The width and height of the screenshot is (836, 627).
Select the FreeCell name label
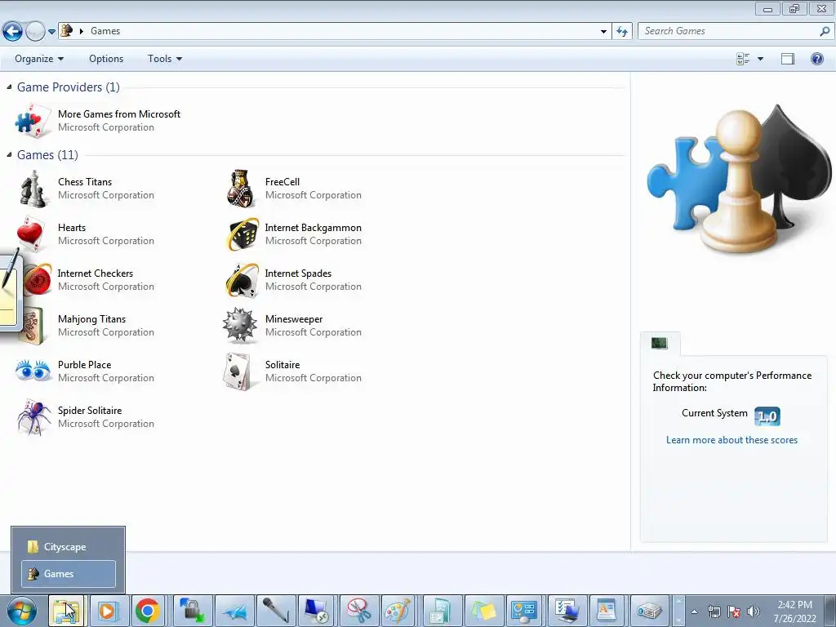[x=282, y=182]
